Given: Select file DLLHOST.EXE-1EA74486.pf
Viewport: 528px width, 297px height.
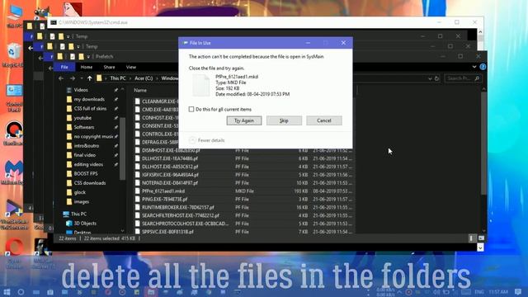Looking at the screenshot, I should (x=170, y=158).
